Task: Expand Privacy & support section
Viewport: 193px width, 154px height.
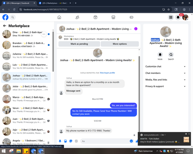Action: point(166,86)
